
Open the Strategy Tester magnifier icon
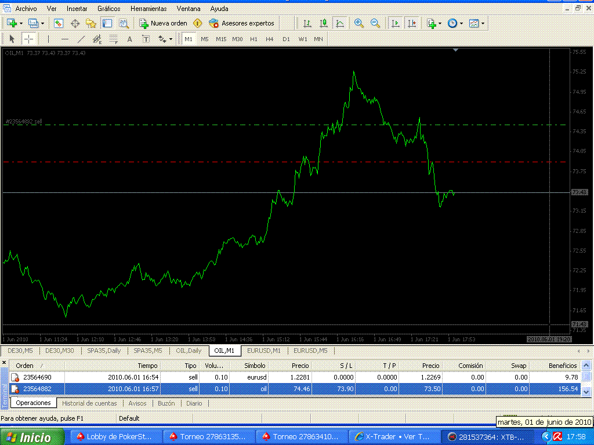pos(124,23)
